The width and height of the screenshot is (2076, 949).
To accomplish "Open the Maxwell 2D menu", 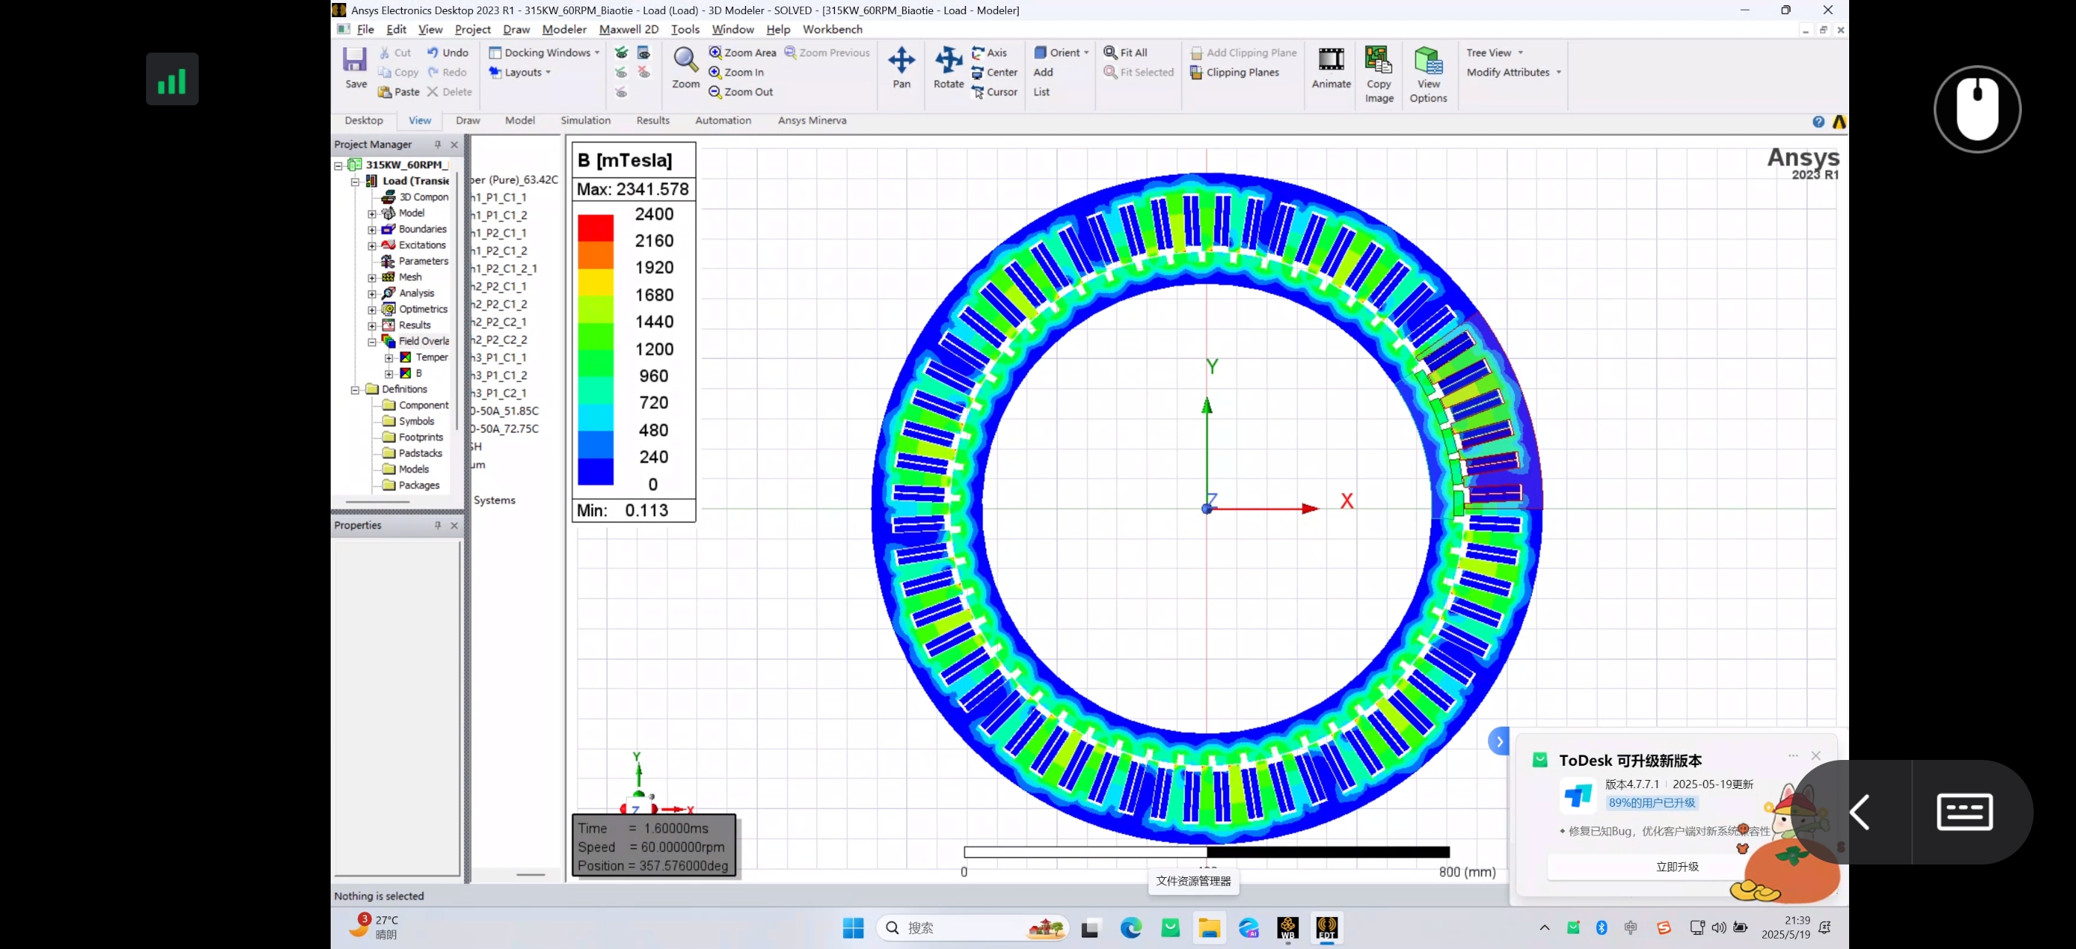I will (x=629, y=29).
